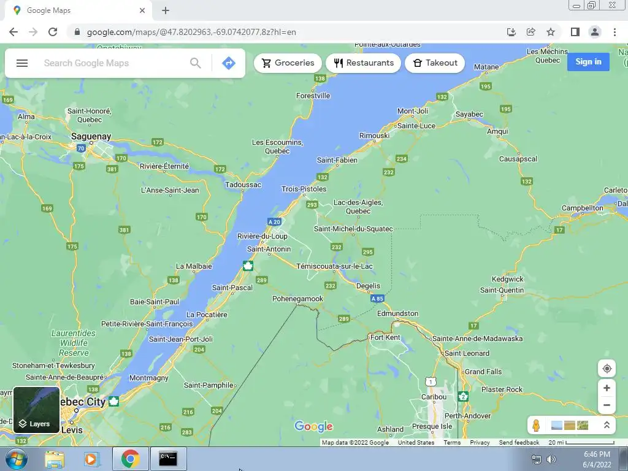Click the A 85 highway shield
This screenshot has width=628, height=471.
tap(377, 299)
